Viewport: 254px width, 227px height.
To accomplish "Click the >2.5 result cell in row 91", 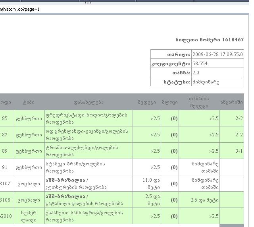I will pyautogui.click(x=147, y=167).
